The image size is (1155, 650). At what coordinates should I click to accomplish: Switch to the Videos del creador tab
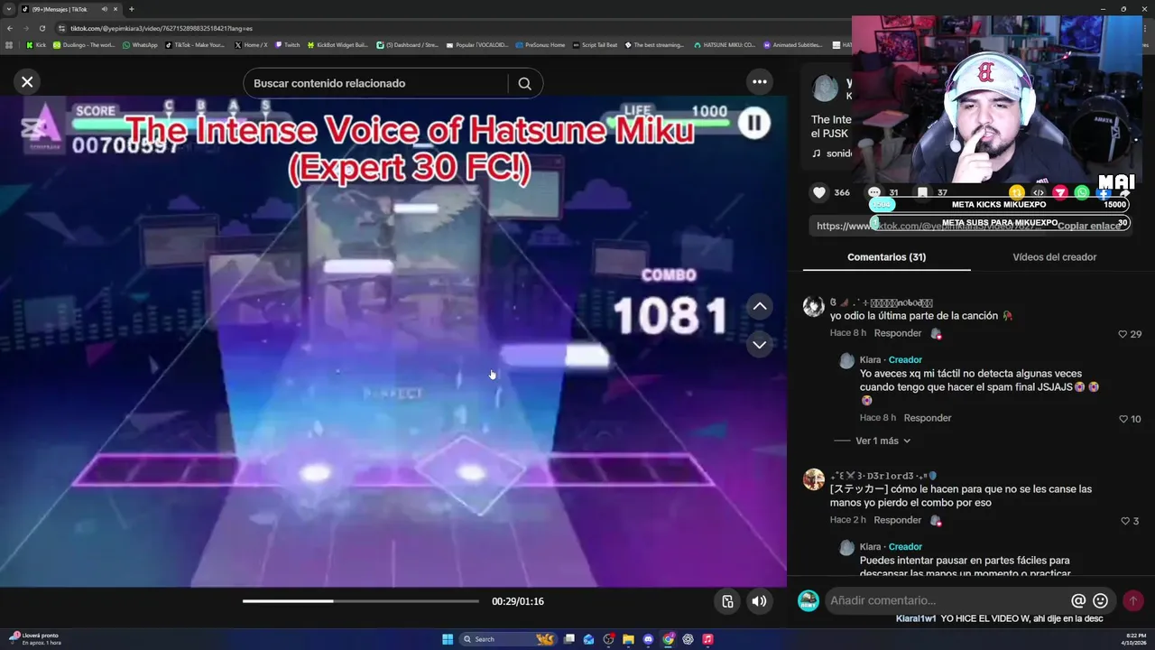pyautogui.click(x=1054, y=257)
